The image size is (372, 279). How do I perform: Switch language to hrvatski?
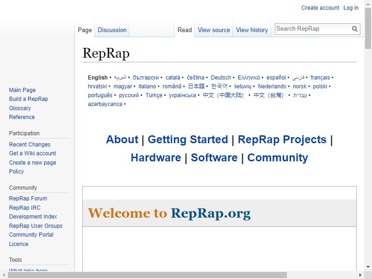coord(97,86)
